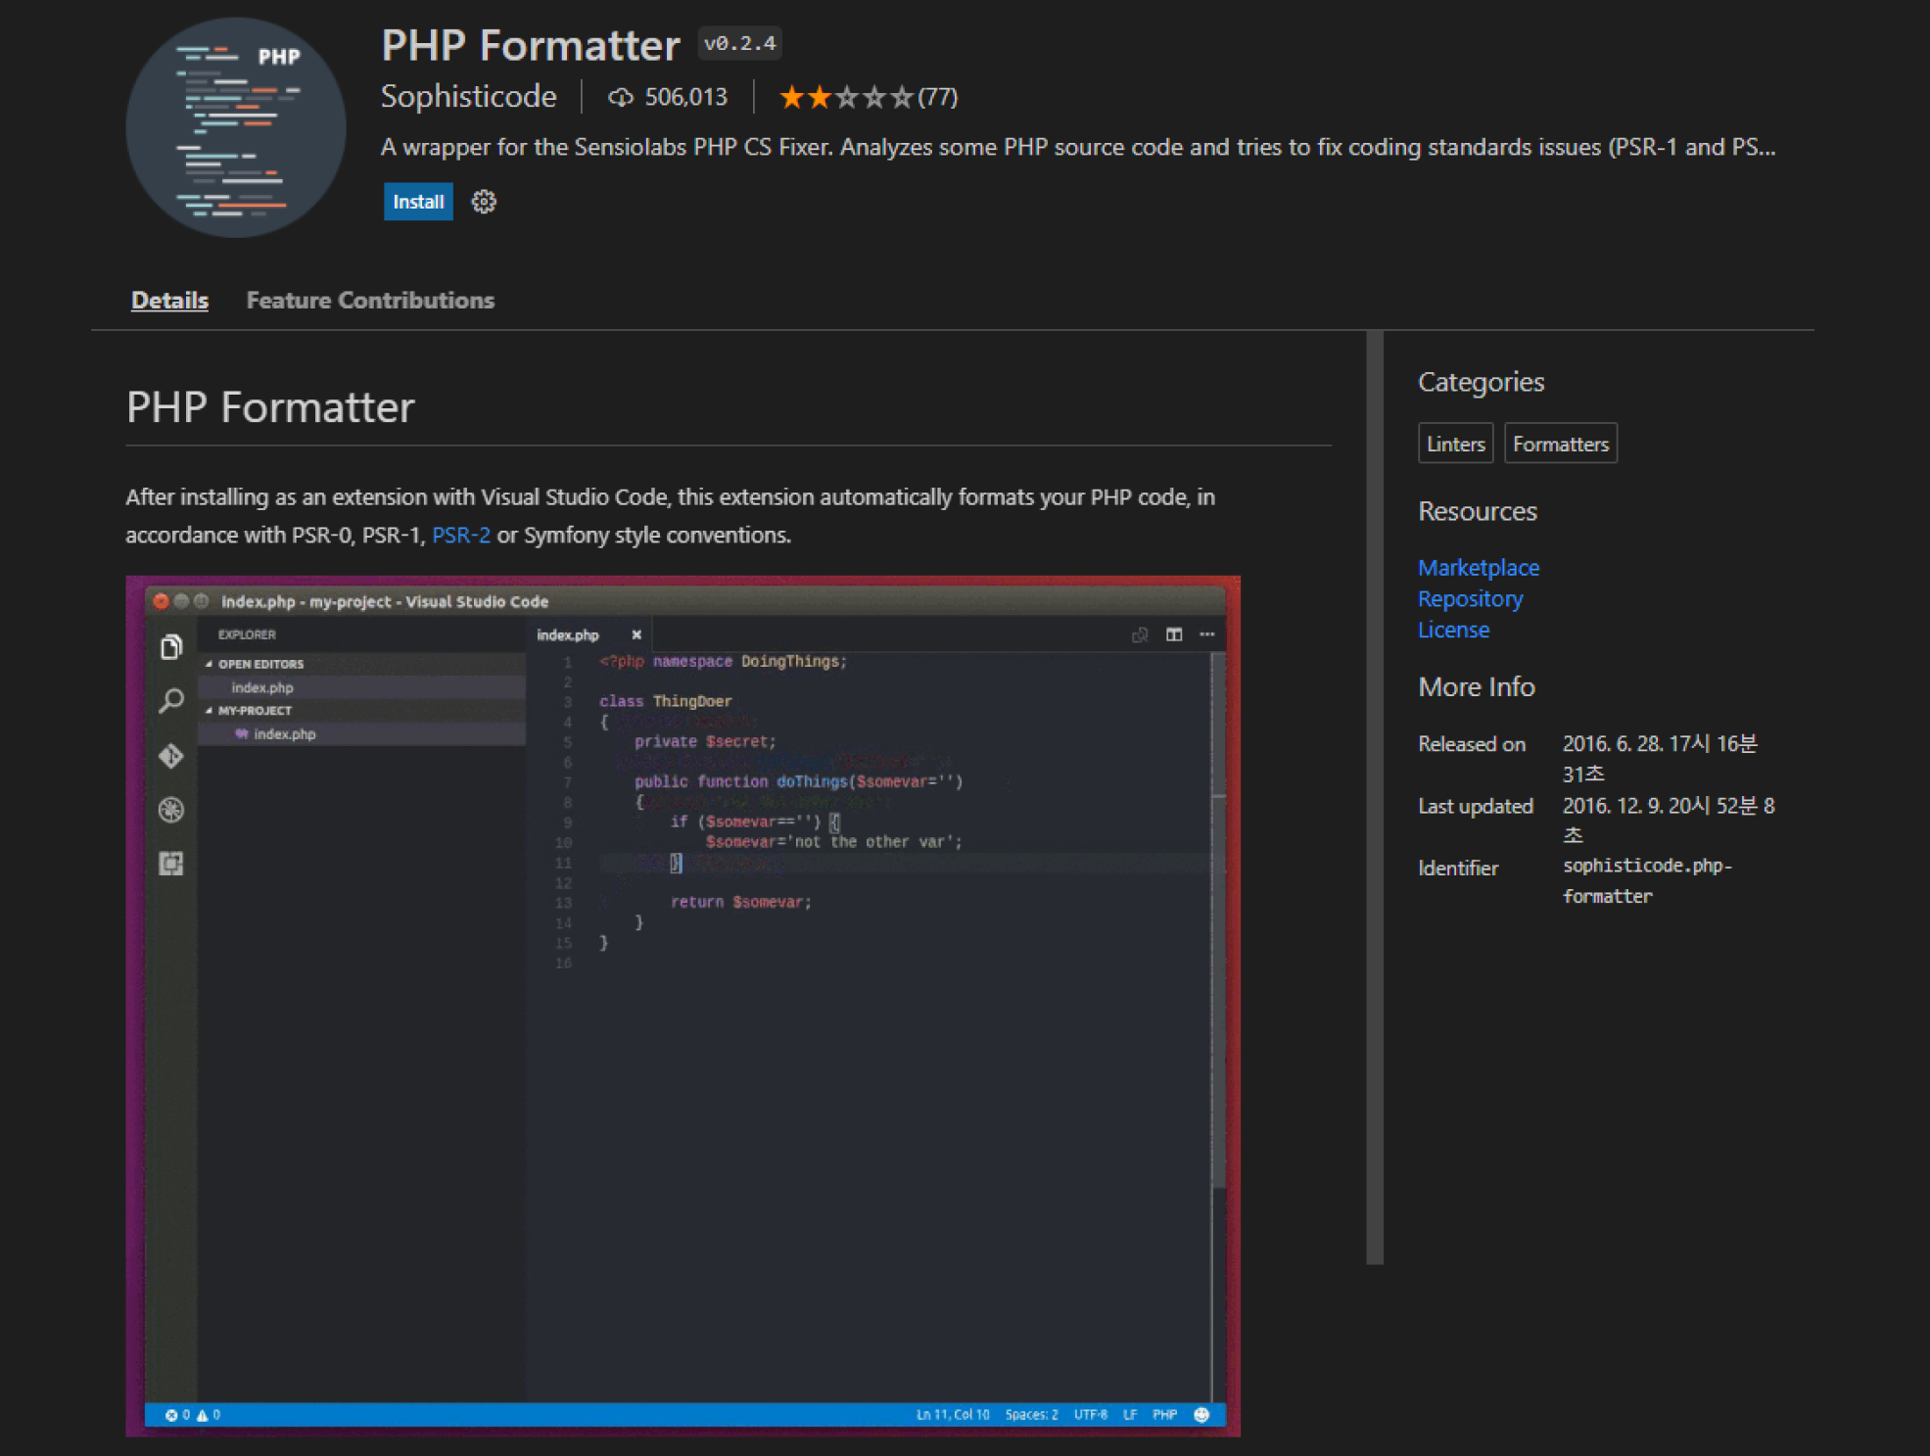Viewport: 1930px width, 1456px height.
Task: Select the Linters category tag
Action: 1455,444
